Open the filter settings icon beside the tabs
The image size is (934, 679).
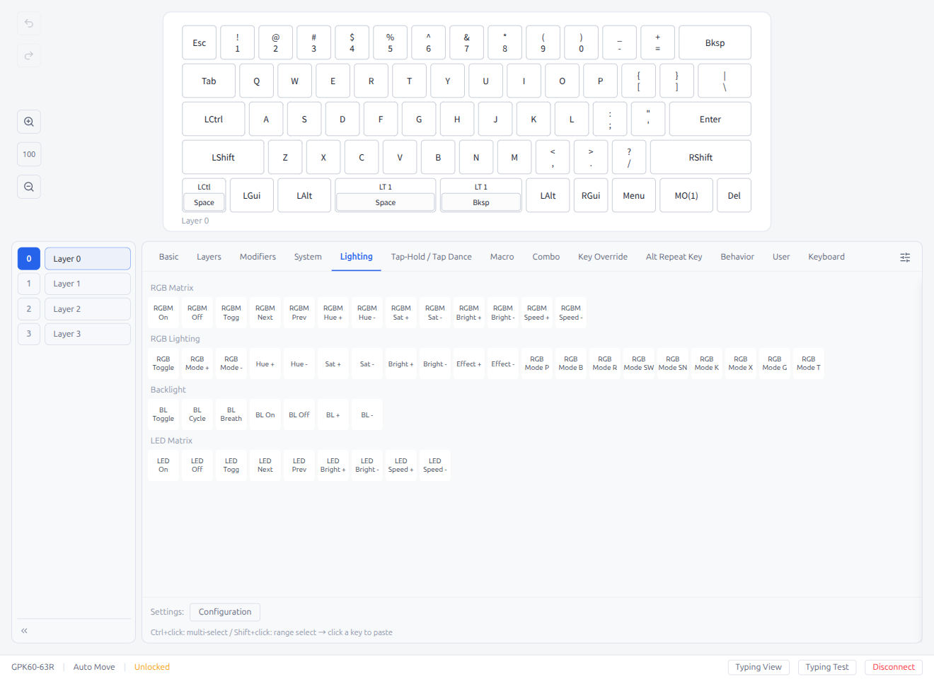click(x=905, y=257)
